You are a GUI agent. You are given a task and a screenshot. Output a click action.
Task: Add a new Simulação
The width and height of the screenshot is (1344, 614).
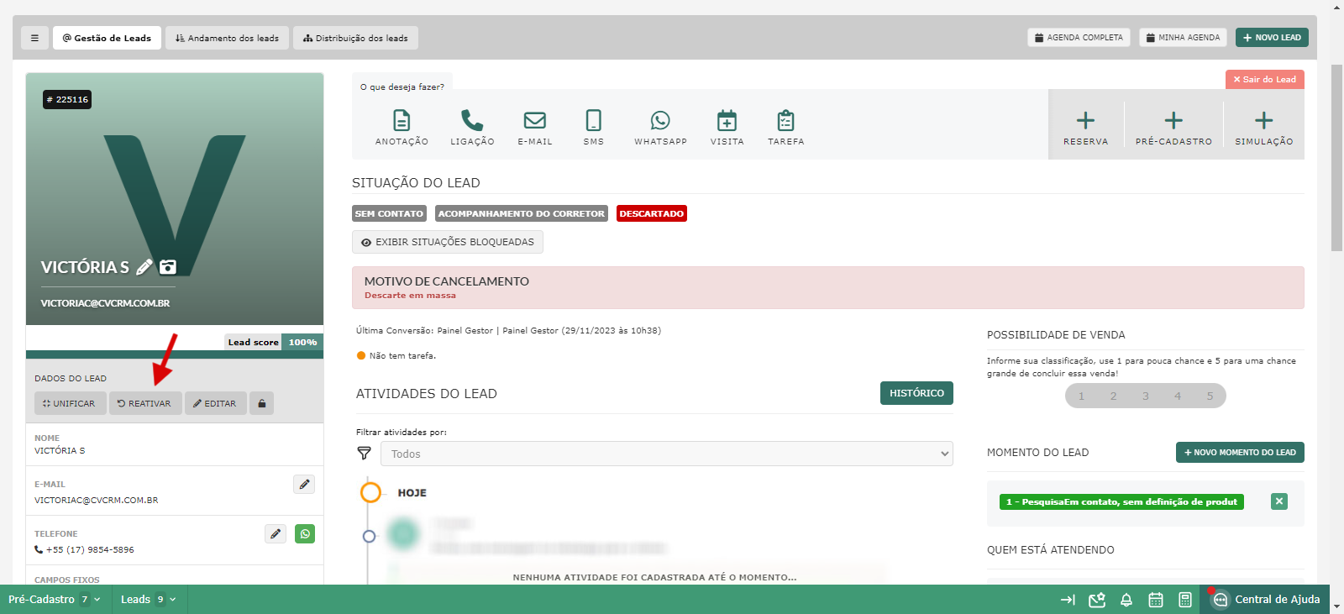point(1264,127)
